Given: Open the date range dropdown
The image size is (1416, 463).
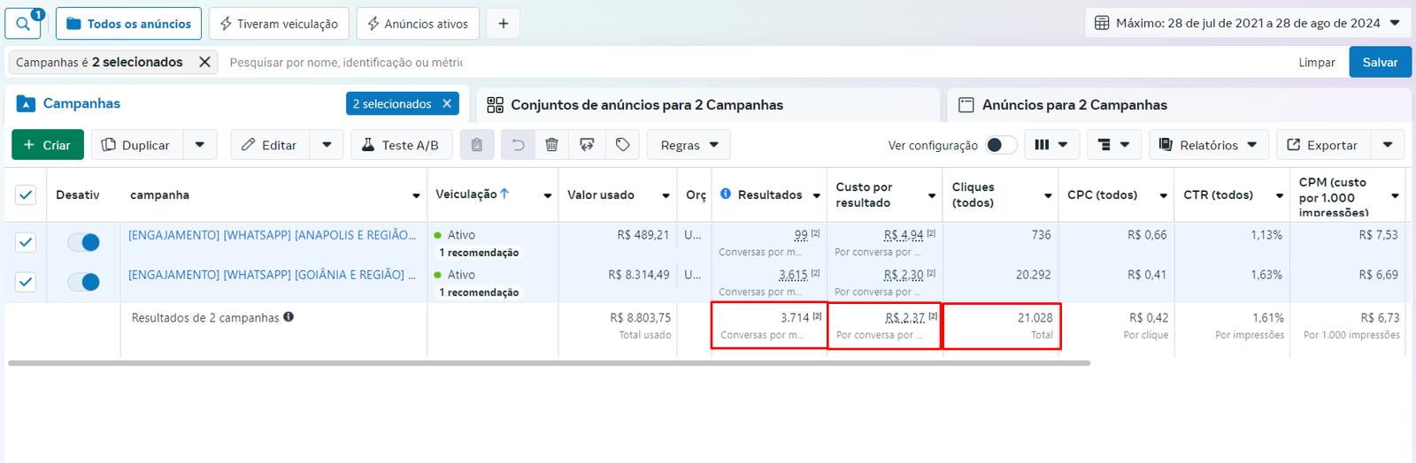Looking at the screenshot, I should click(1248, 23).
